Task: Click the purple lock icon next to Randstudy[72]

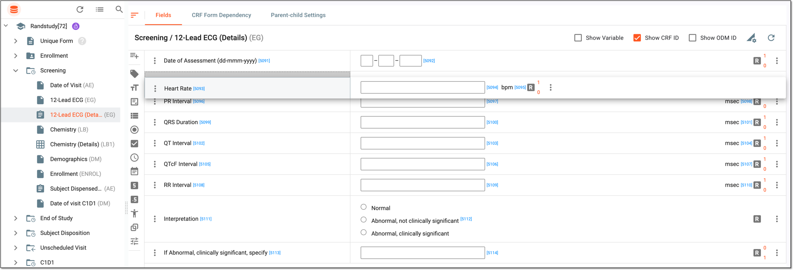Action: tap(76, 26)
